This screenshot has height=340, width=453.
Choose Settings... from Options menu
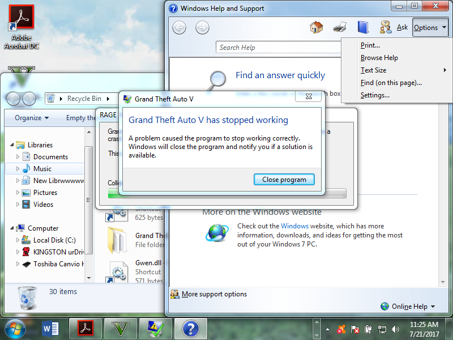click(x=397, y=95)
